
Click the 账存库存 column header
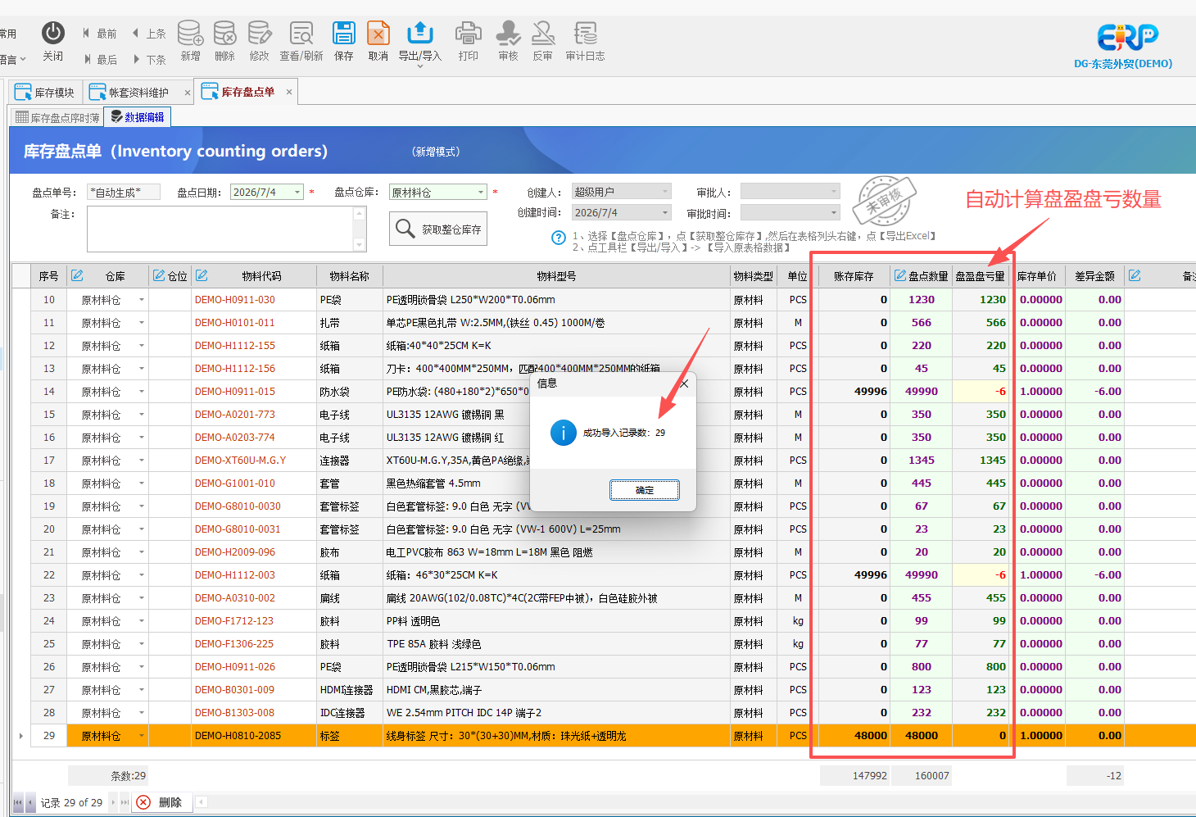coord(854,276)
